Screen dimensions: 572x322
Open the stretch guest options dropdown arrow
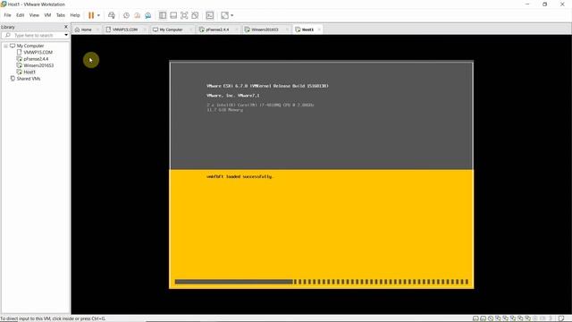tap(232, 15)
